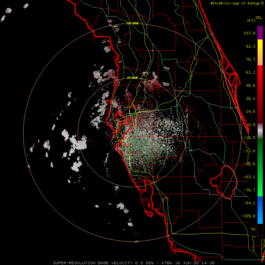Pick the red segment of the color bar

pyautogui.click(x=260, y=94)
